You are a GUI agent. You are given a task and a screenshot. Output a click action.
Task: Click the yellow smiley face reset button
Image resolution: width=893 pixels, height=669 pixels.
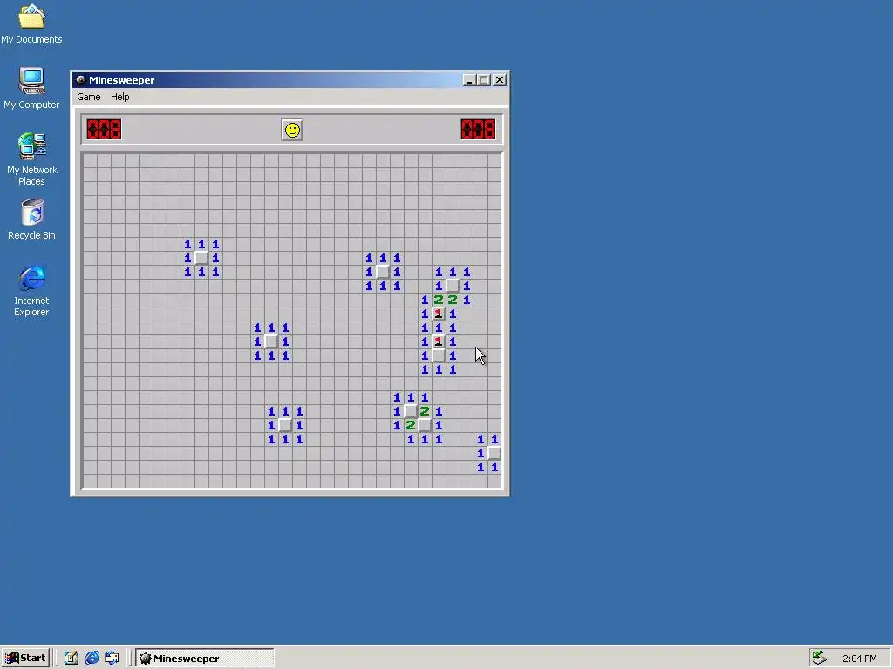[292, 131]
